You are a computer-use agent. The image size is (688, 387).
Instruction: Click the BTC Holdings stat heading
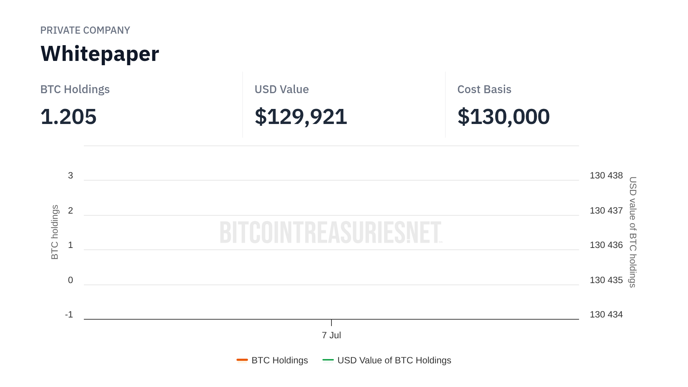coord(75,89)
